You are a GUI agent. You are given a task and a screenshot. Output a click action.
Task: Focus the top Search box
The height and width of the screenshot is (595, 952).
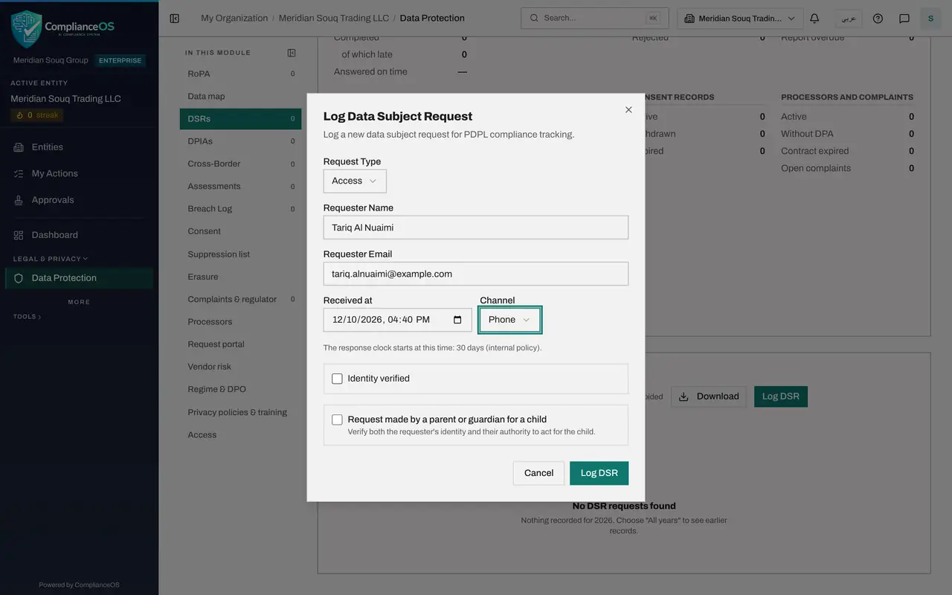tap(595, 19)
